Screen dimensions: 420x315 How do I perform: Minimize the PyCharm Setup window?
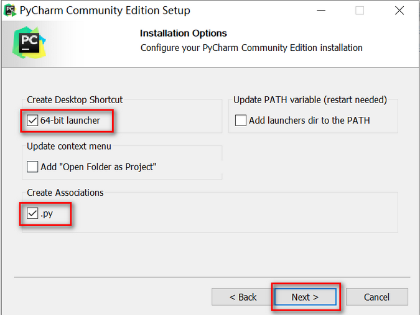click(x=320, y=11)
